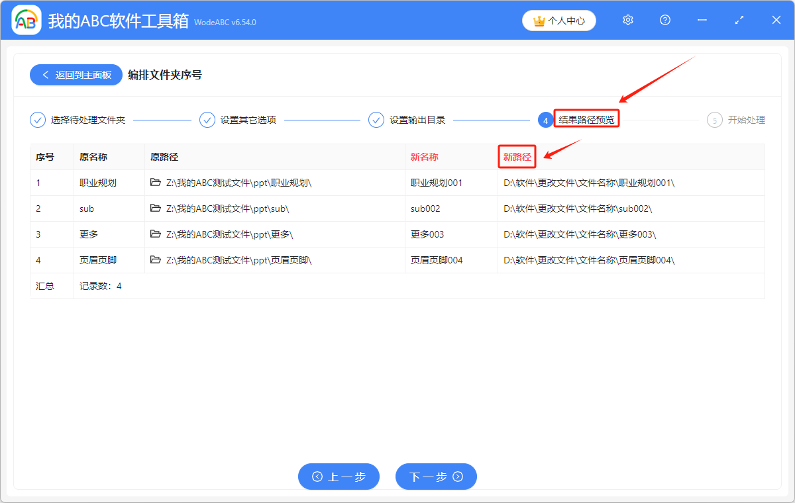Image resolution: width=795 pixels, height=503 pixels.
Task: Select the sub row in the preview table
Action: (265, 208)
